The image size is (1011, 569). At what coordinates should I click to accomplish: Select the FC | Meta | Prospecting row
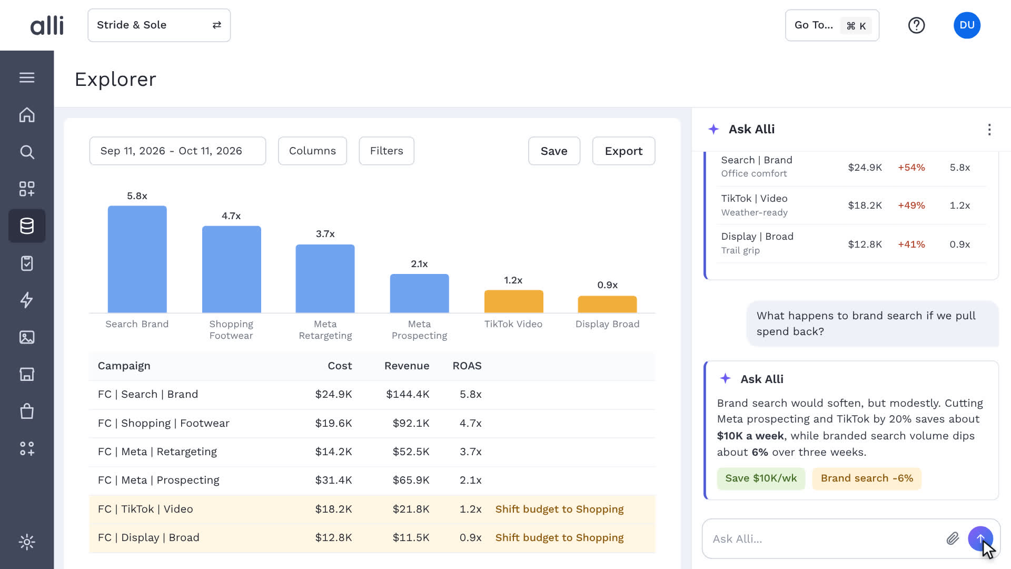pyautogui.click(x=372, y=480)
